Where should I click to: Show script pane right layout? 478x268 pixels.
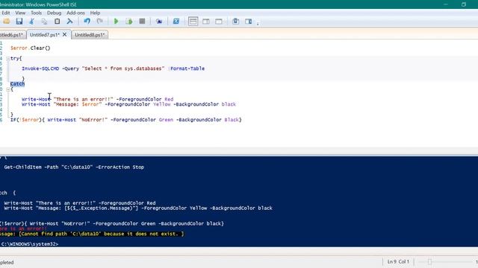(206, 22)
